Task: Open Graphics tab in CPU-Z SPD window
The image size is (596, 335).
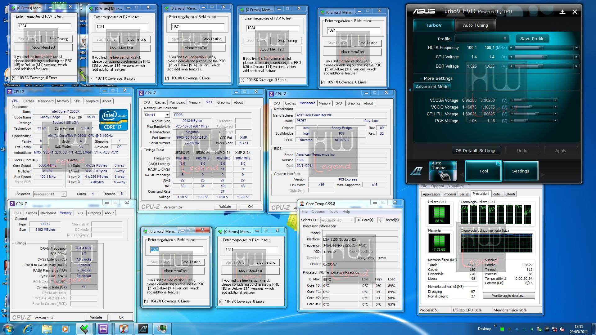Action: [223, 102]
